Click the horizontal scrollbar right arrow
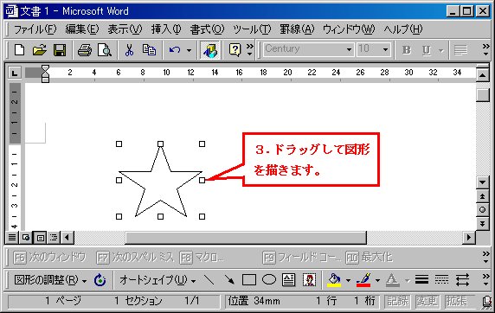The width and height of the screenshot is (495, 313). 469,237
